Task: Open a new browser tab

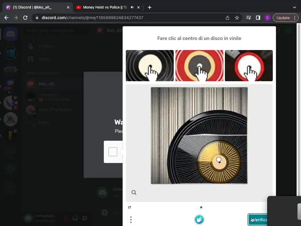Action: click(150, 7)
